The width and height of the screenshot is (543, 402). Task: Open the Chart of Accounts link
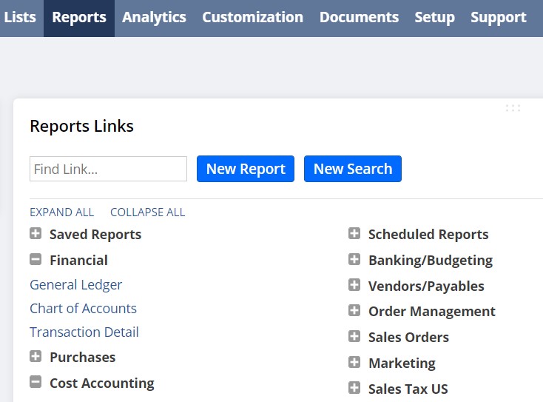point(83,308)
